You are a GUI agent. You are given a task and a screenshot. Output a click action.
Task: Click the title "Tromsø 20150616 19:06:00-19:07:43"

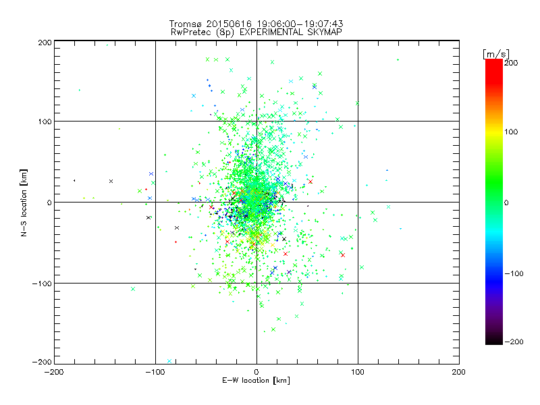tap(256, 24)
